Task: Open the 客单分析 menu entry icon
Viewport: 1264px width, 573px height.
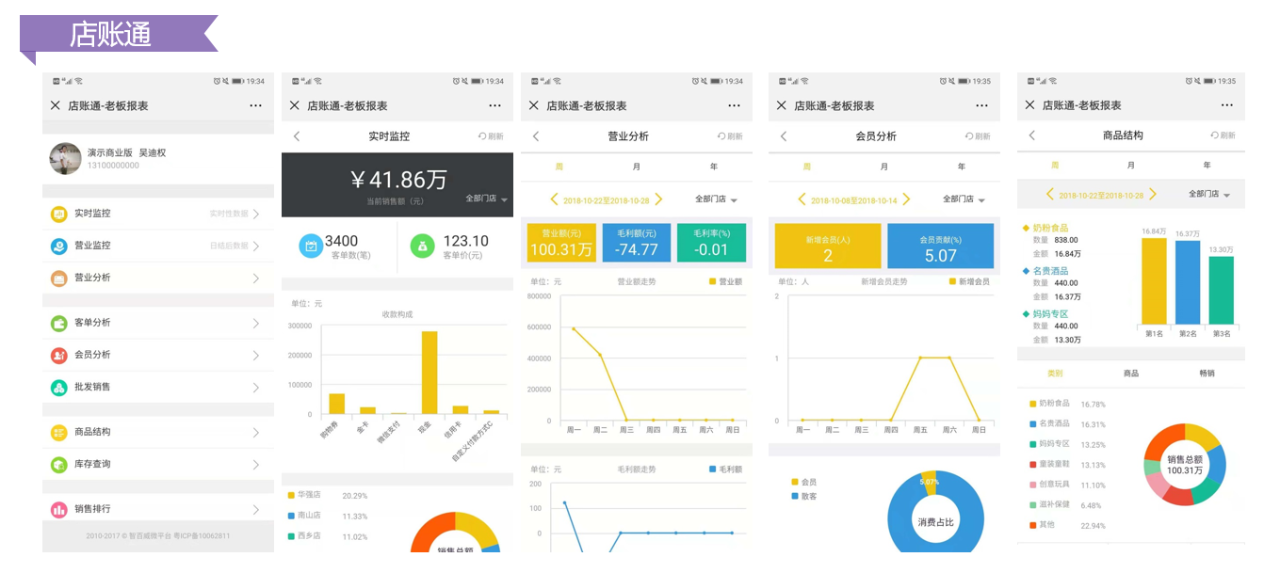Action: point(58,323)
